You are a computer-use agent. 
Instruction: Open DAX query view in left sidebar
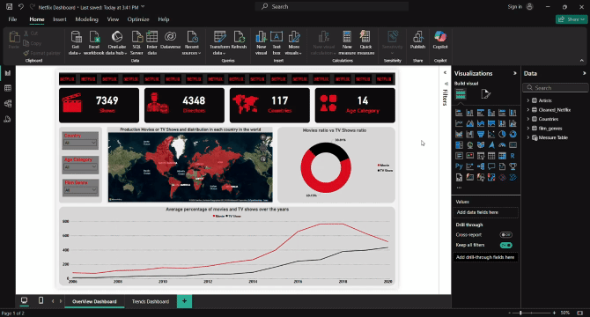[x=8, y=119]
